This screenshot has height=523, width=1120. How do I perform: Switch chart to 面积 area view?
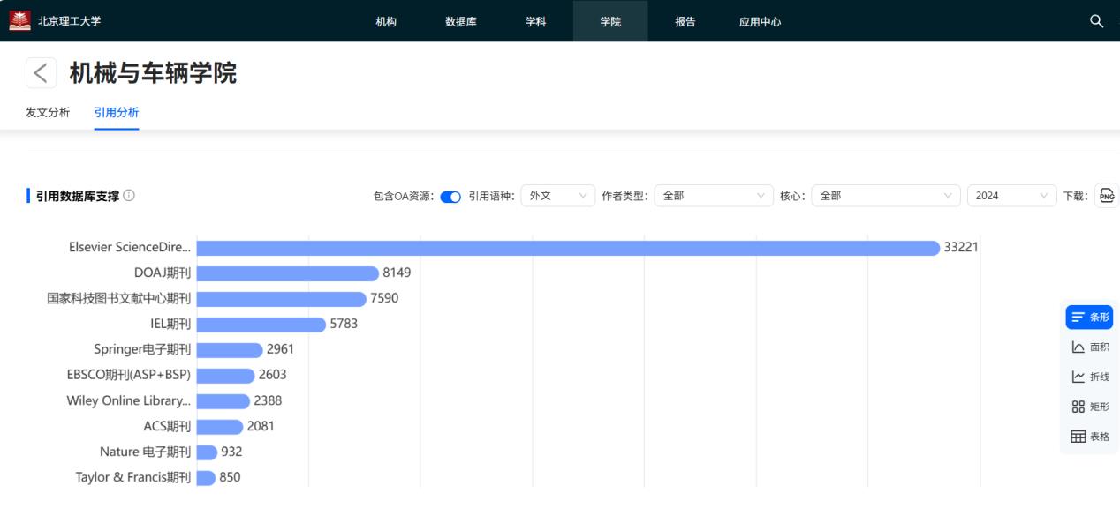tap(1089, 347)
